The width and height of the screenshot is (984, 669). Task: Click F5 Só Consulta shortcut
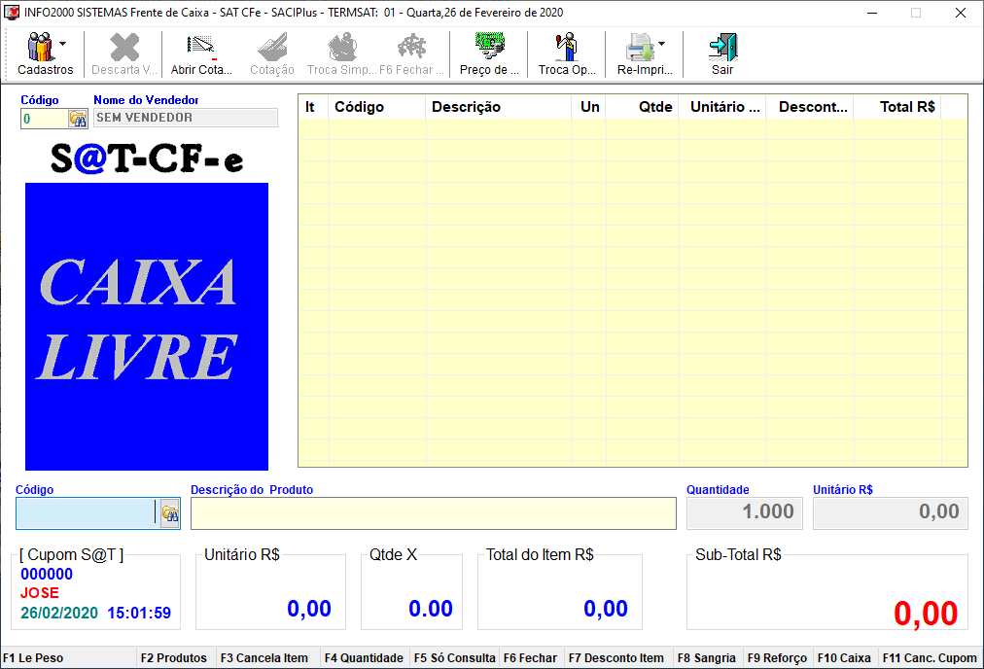click(x=454, y=657)
